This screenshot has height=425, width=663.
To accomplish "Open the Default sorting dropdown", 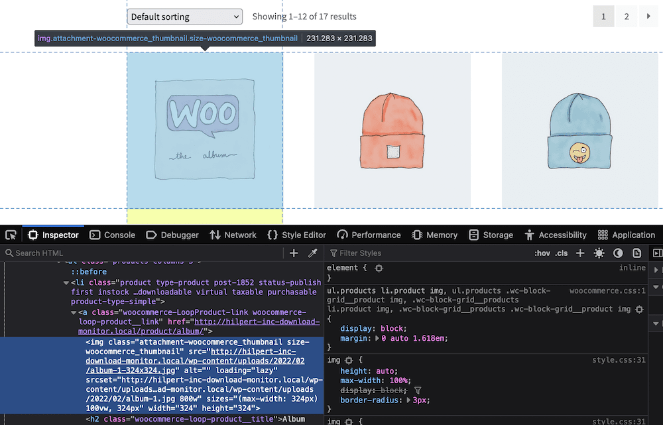I will click(185, 17).
